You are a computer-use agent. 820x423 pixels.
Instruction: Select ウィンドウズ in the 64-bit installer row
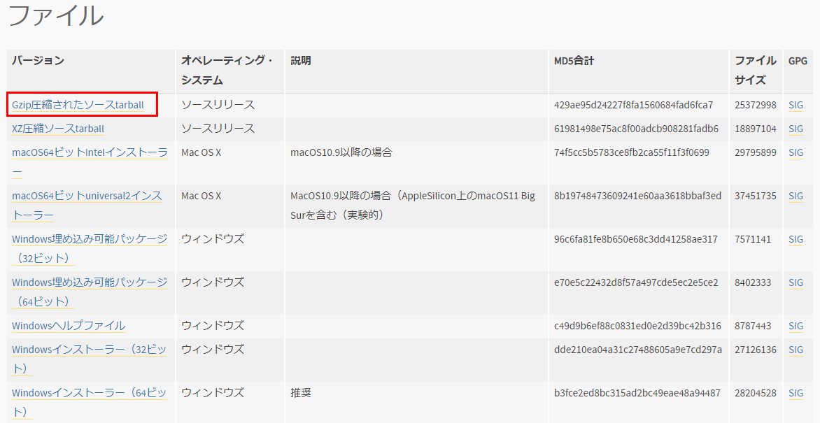(213, 393)
